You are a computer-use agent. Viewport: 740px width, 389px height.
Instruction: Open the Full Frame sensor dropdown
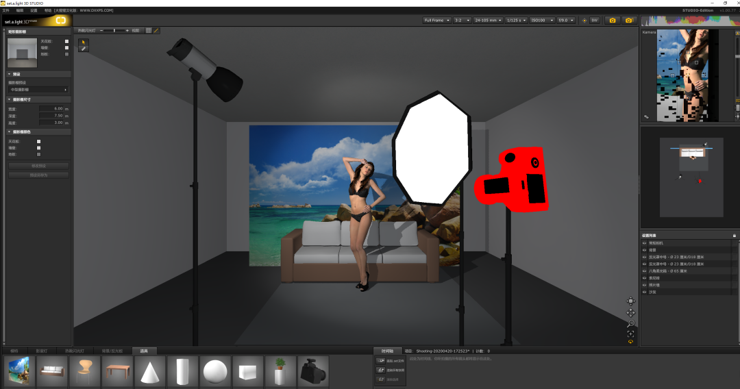point(436,21)
